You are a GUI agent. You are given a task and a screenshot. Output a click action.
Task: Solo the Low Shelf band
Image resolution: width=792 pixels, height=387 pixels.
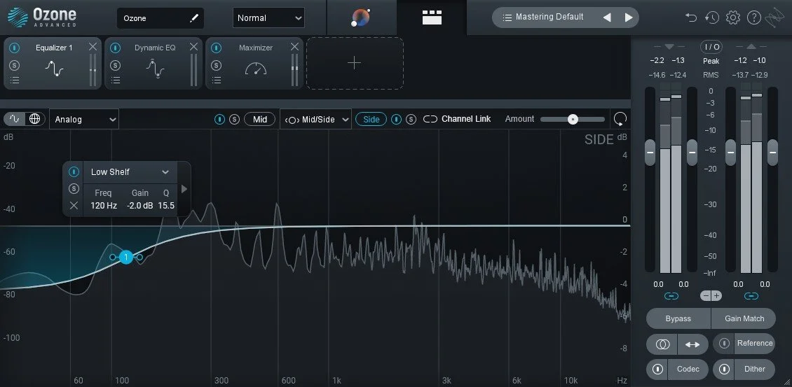[74, 189]
